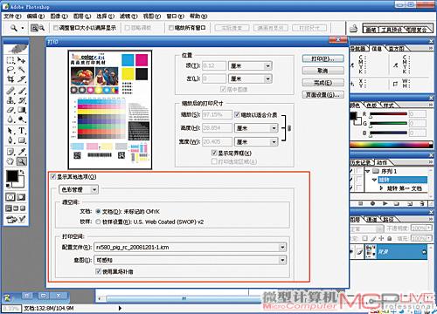Screen dimensions: 437x314
Task: Select the Move tool
Action: coord(22,60)
